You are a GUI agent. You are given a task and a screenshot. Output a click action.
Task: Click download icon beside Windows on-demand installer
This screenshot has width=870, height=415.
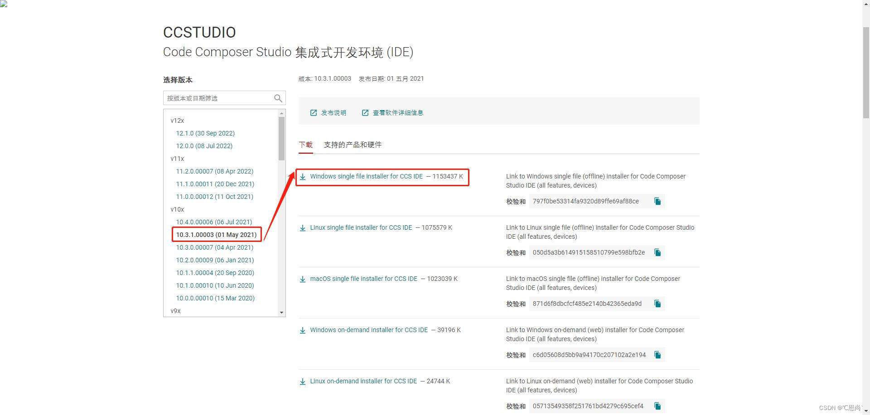(x=303, y=330)
